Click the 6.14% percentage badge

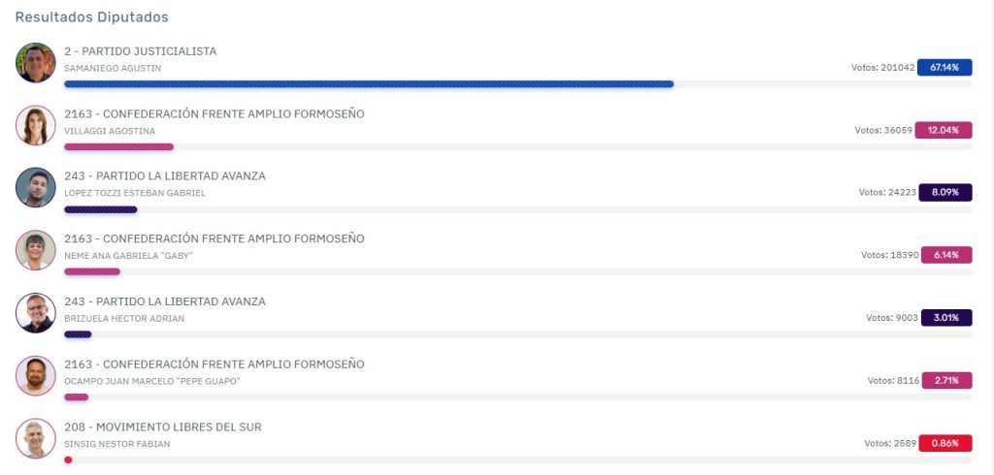click(946, 255)
